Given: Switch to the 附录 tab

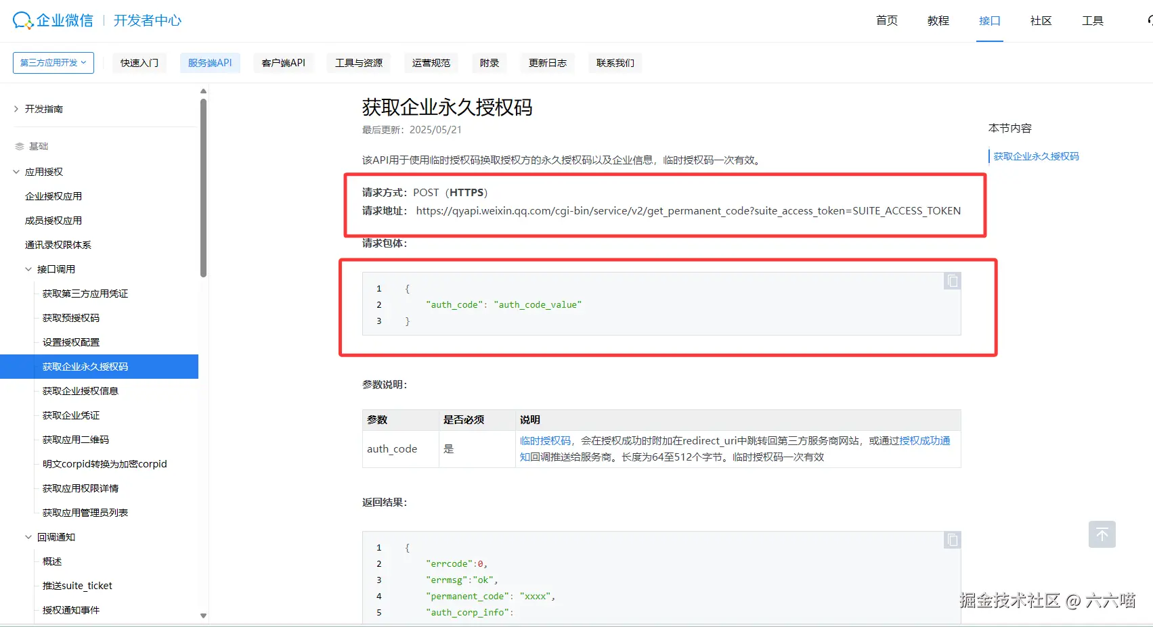Looking at the screenshot, I should pyautogui.click(x=490, y=63).
